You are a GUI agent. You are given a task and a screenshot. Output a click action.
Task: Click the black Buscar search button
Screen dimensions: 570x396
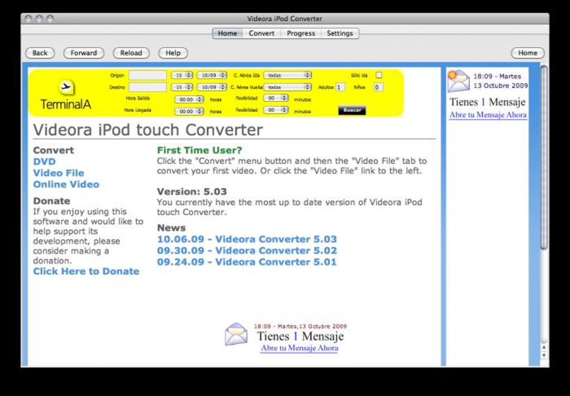[x=352, y=110]
